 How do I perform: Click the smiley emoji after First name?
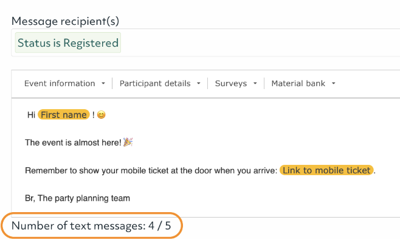[102, 115]
